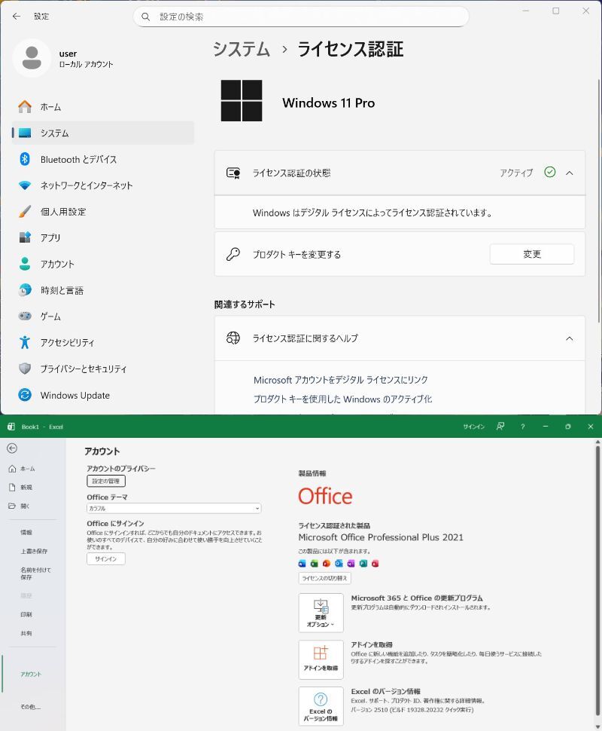Open the Microsoft アカウントをデジタル ライセンスにリンク link
602x731 pixels.
340,380
